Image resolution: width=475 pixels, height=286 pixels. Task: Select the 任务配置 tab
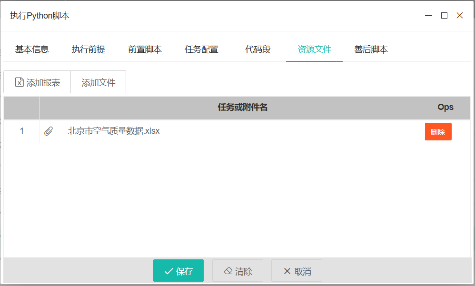coord(201,49)
